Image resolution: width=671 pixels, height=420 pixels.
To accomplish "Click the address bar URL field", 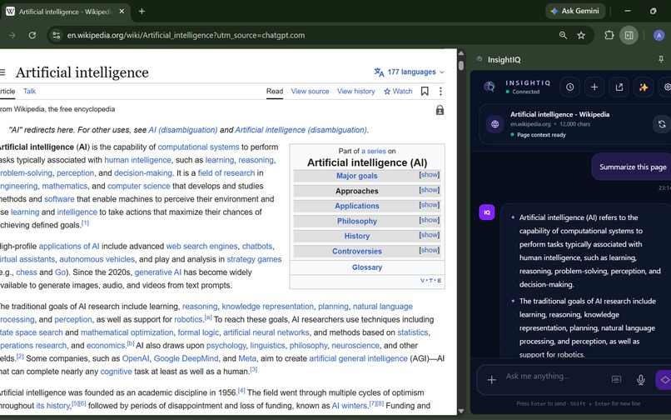I will (186, 35).
